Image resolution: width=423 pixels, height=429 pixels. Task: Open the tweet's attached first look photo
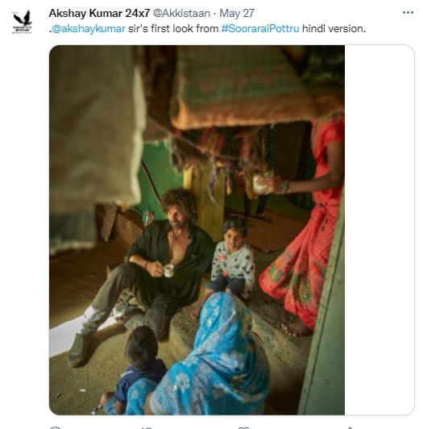tap(197, 230)
